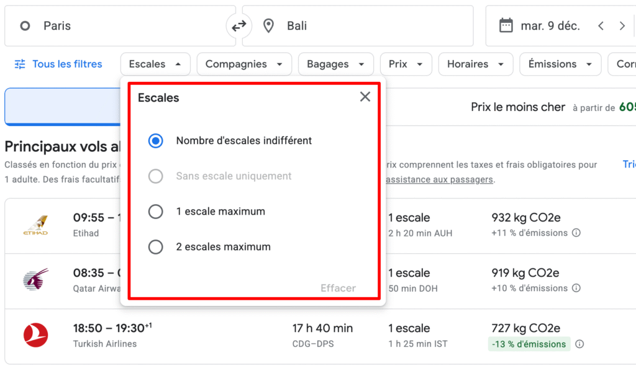The width and height of the screenshot is (636, 376).
Task: Open emissions info icon for 932 kg flight
Action: [576, 233]
